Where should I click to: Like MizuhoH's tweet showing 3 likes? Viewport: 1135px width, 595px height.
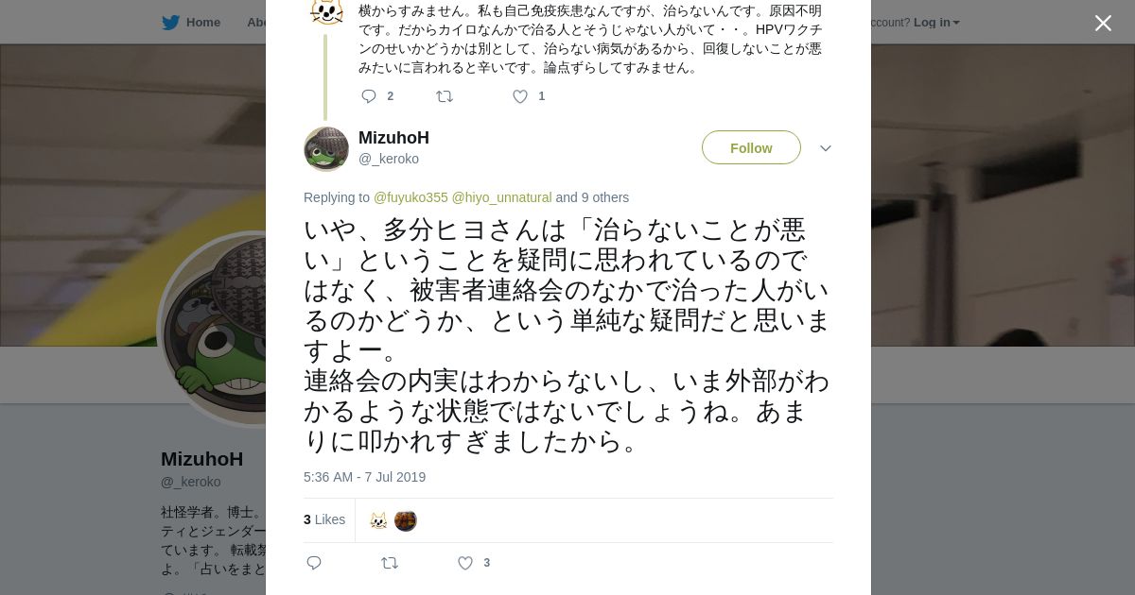464,563
